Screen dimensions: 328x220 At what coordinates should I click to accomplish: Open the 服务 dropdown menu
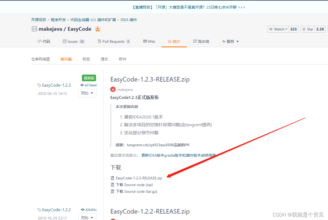(x=230, y=41)
